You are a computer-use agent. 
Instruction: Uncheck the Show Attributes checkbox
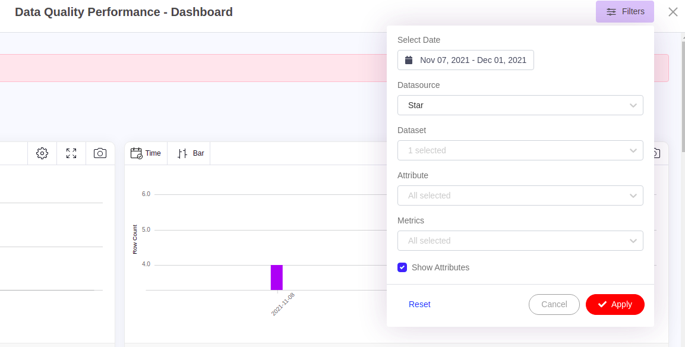402,267
